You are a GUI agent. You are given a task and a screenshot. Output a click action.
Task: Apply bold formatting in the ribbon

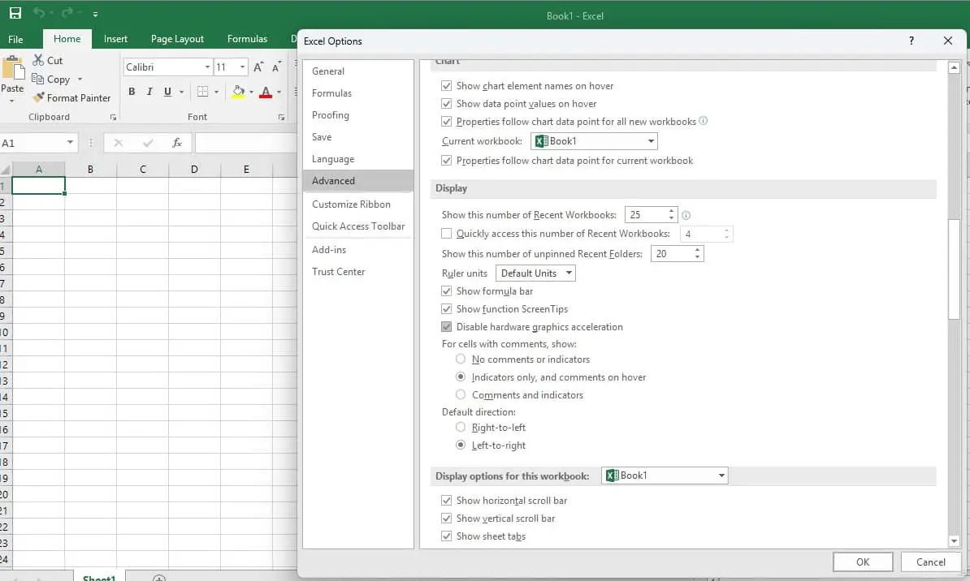(x=132, y=92)
